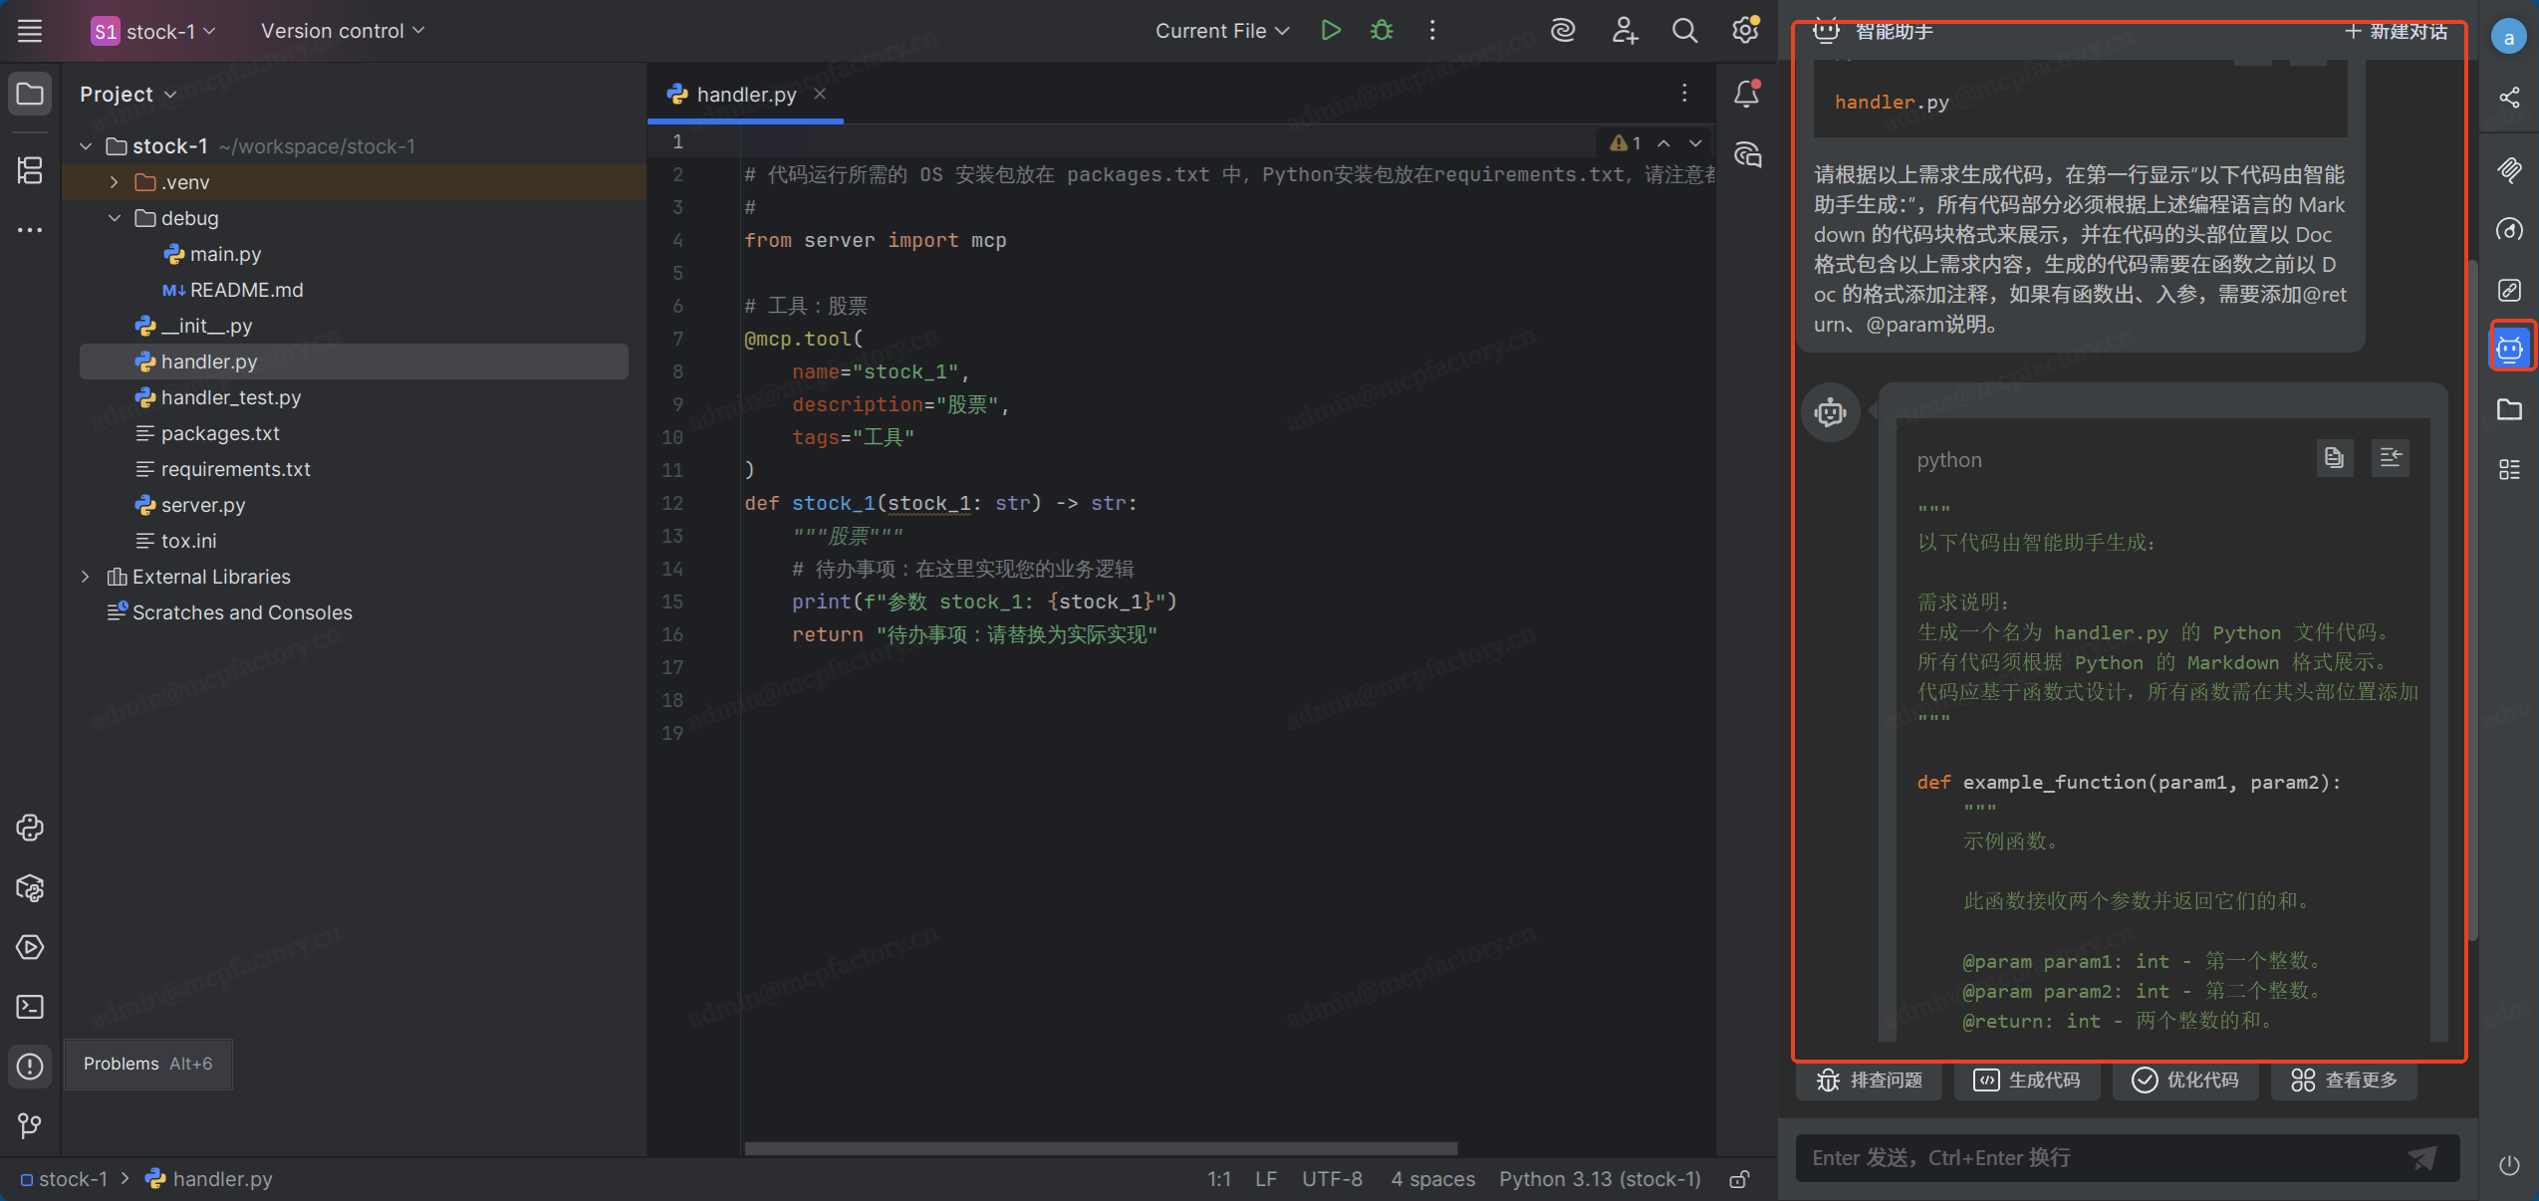2539x1201 pixels.
Task: Open notifications bell
Action: click(x=1747, y=95)
